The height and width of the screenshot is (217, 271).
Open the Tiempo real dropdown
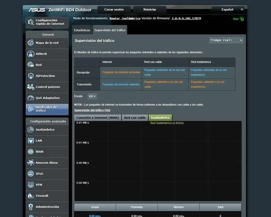tap(226, 40)
